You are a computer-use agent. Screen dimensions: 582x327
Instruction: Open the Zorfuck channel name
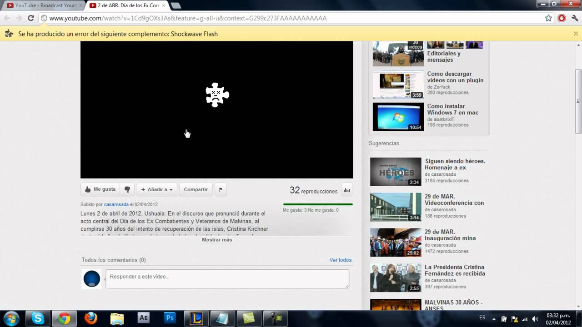(x=441, y=87)
